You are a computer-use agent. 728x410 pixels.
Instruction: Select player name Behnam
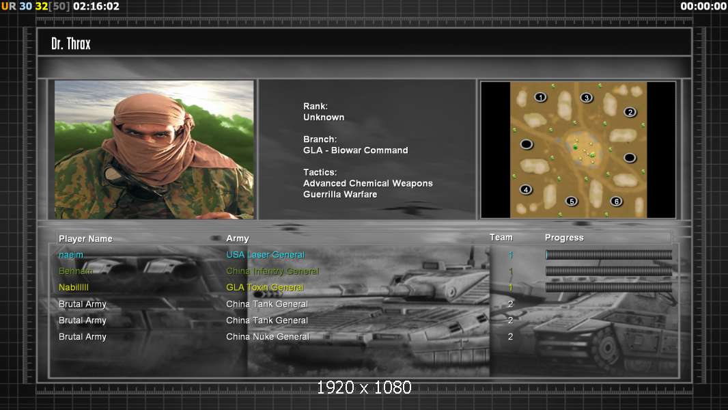[x=76, y=271]
